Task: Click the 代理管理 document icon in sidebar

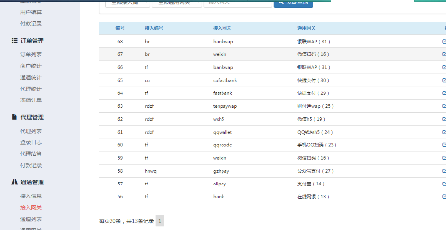Action: 14,117
